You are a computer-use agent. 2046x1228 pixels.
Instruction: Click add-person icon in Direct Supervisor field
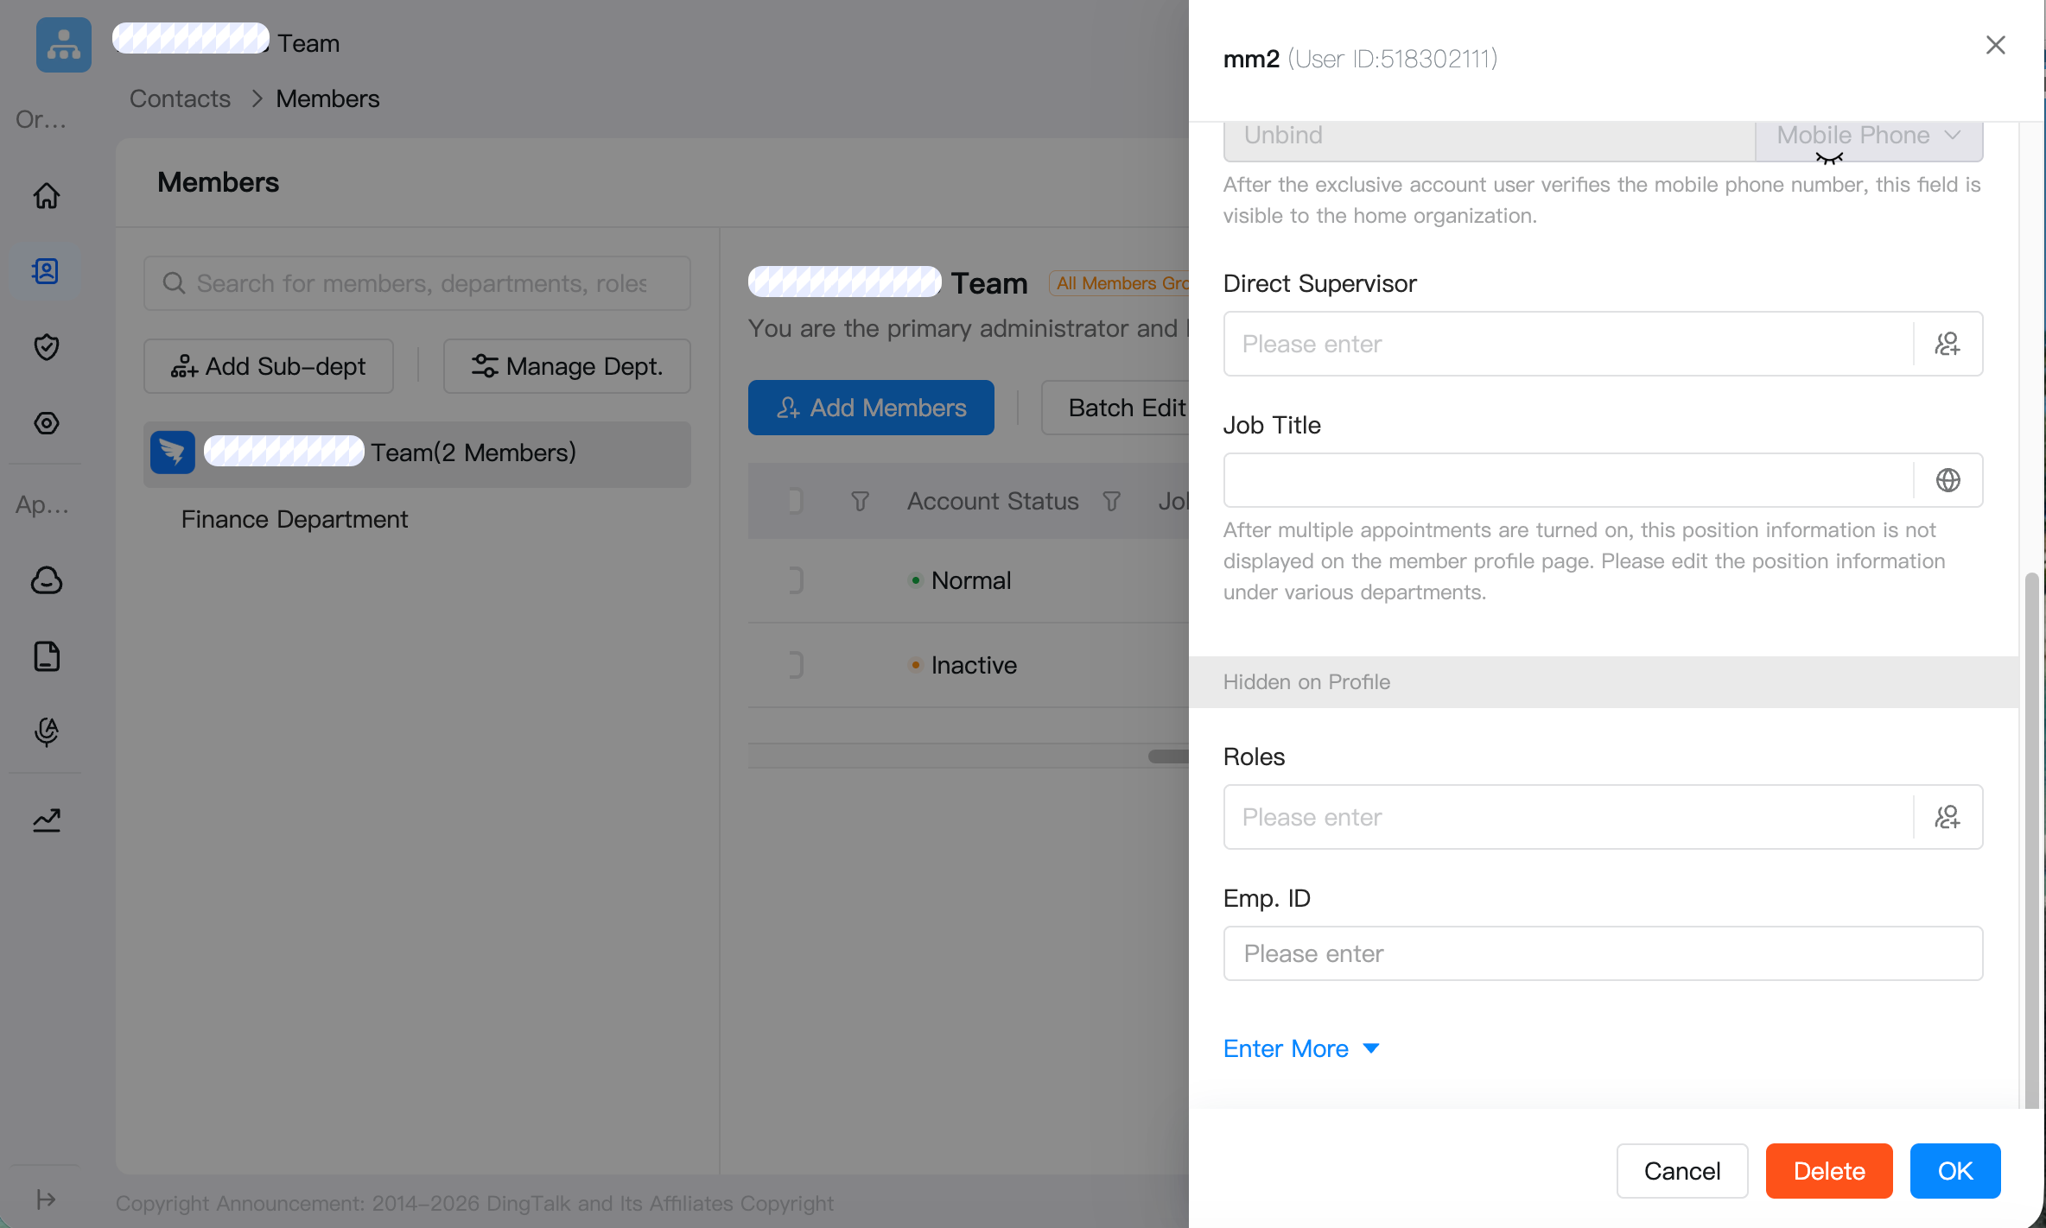1948,344
